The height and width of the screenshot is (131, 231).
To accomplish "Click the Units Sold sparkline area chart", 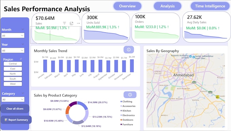I will [106, 35].
